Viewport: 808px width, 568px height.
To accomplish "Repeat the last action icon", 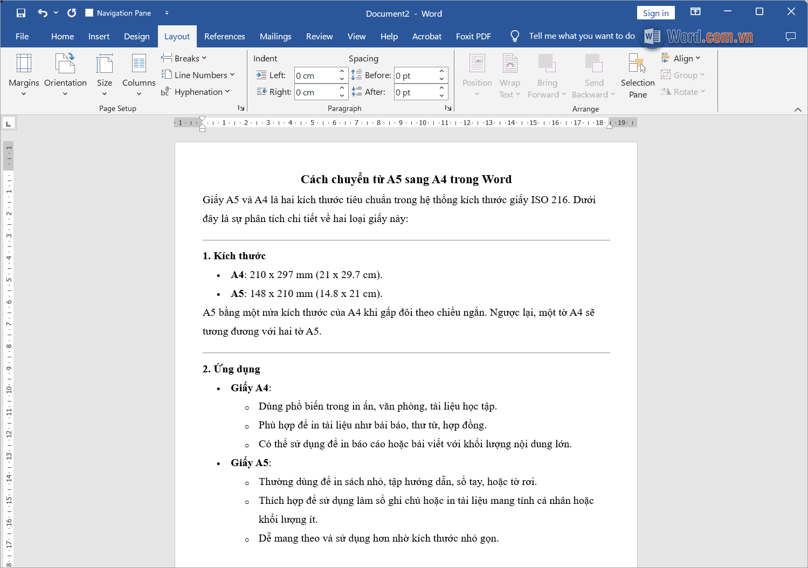I will pos(72,13).
